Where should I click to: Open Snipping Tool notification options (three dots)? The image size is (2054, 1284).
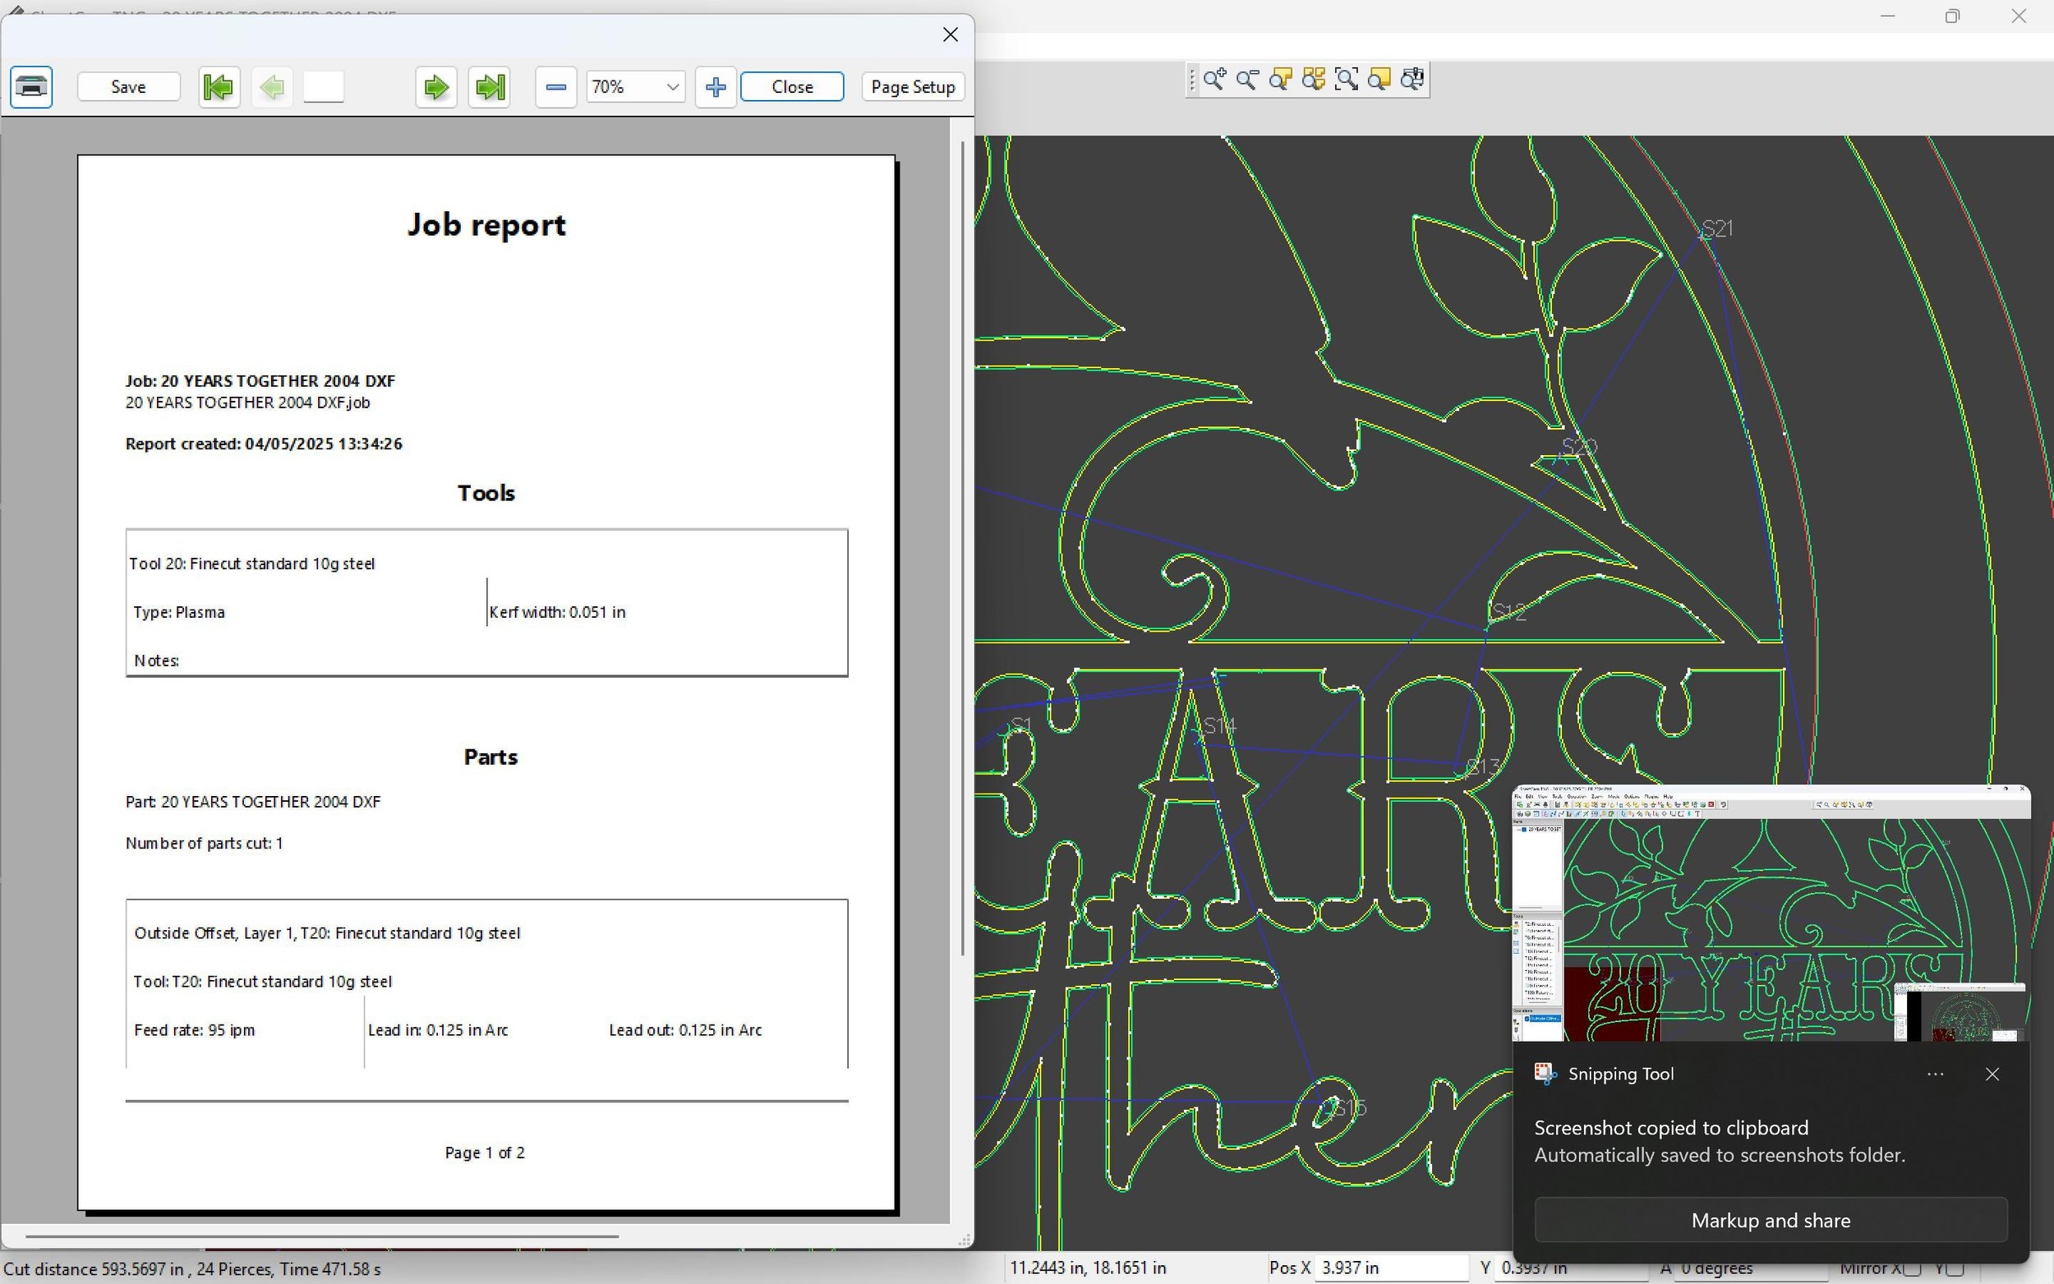coord(1935,1075)
